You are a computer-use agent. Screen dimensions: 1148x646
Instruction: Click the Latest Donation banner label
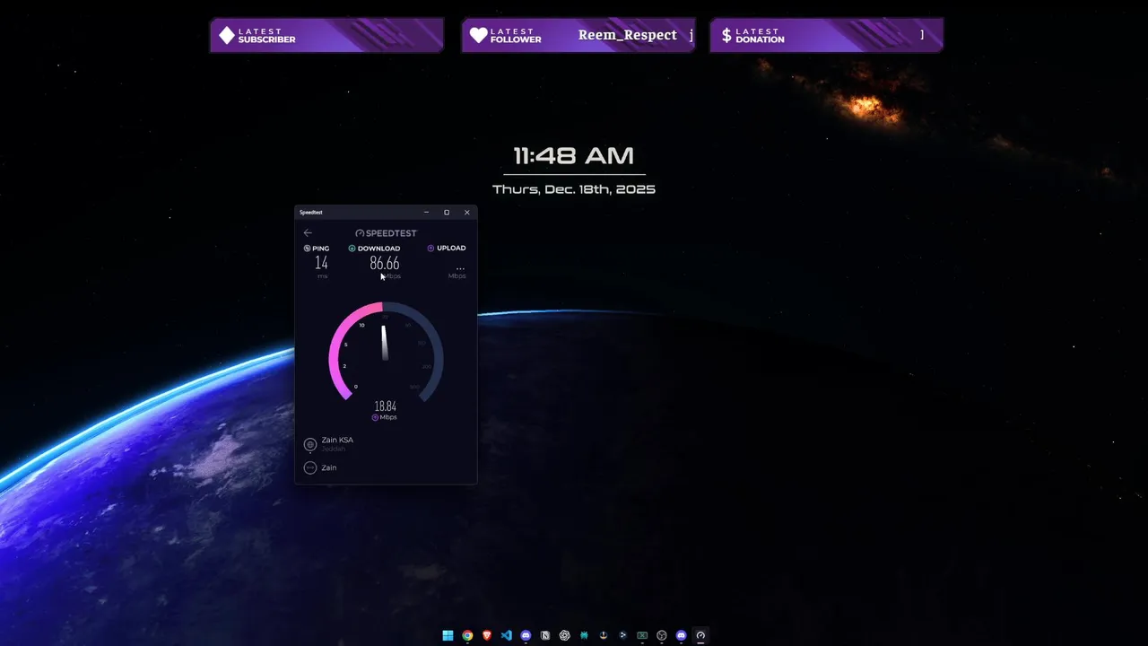[760, 35]
